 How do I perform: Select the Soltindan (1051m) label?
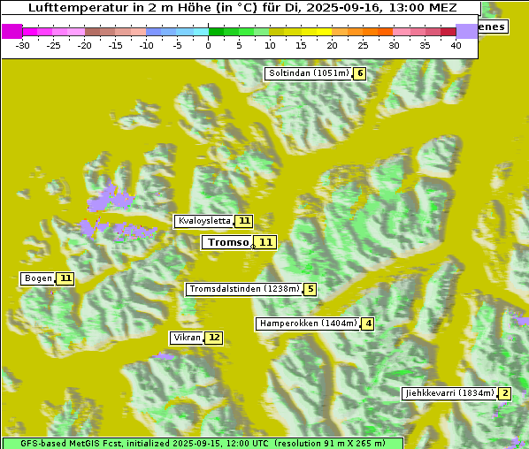[308, 73]
